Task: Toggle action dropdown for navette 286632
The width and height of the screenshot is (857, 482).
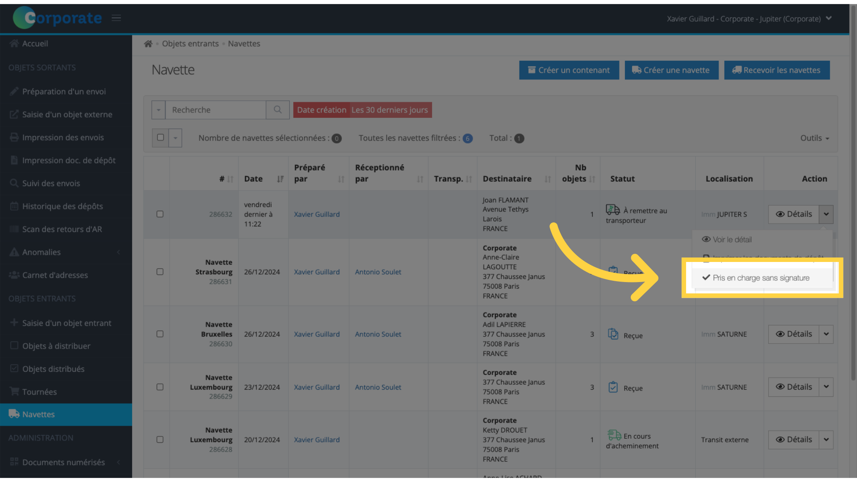Action: (826, 214)
